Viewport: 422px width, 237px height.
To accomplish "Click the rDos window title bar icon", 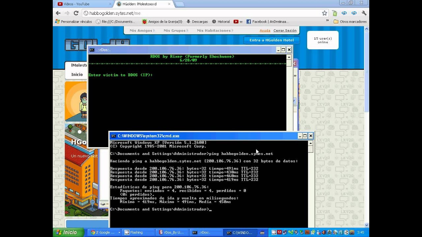I will click(x=92, y=50).
